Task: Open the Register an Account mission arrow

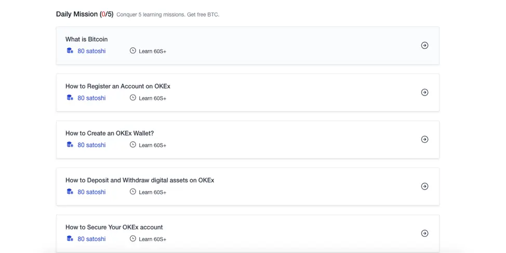Action: pos(424,92)
